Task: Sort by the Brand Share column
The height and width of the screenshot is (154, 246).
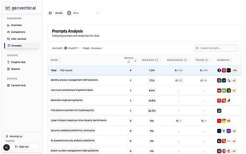Action: pos(160,60)
